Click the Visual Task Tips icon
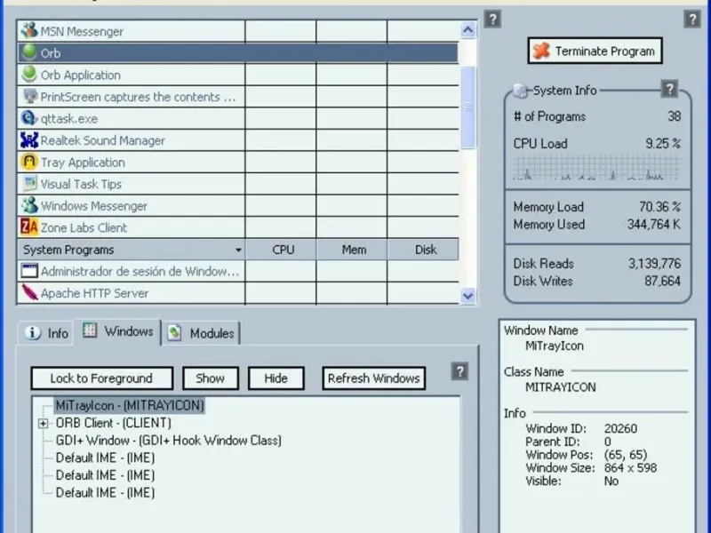The width and height of the screenshot is (711, 533). tap(30, 183)
